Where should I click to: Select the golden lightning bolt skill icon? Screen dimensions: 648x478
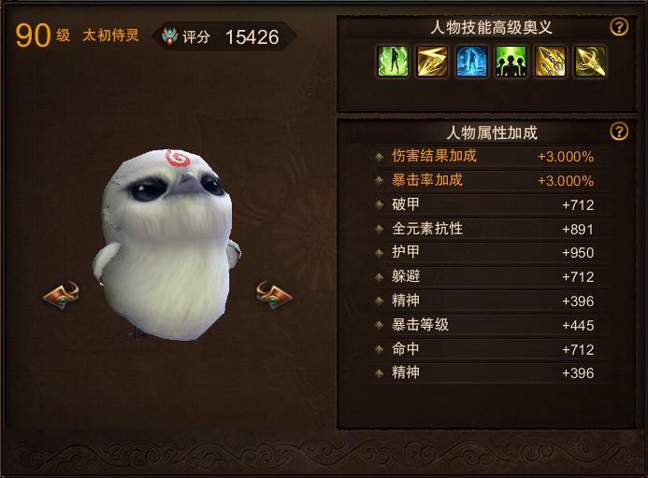pyautogui.click(x=432, y=62)
